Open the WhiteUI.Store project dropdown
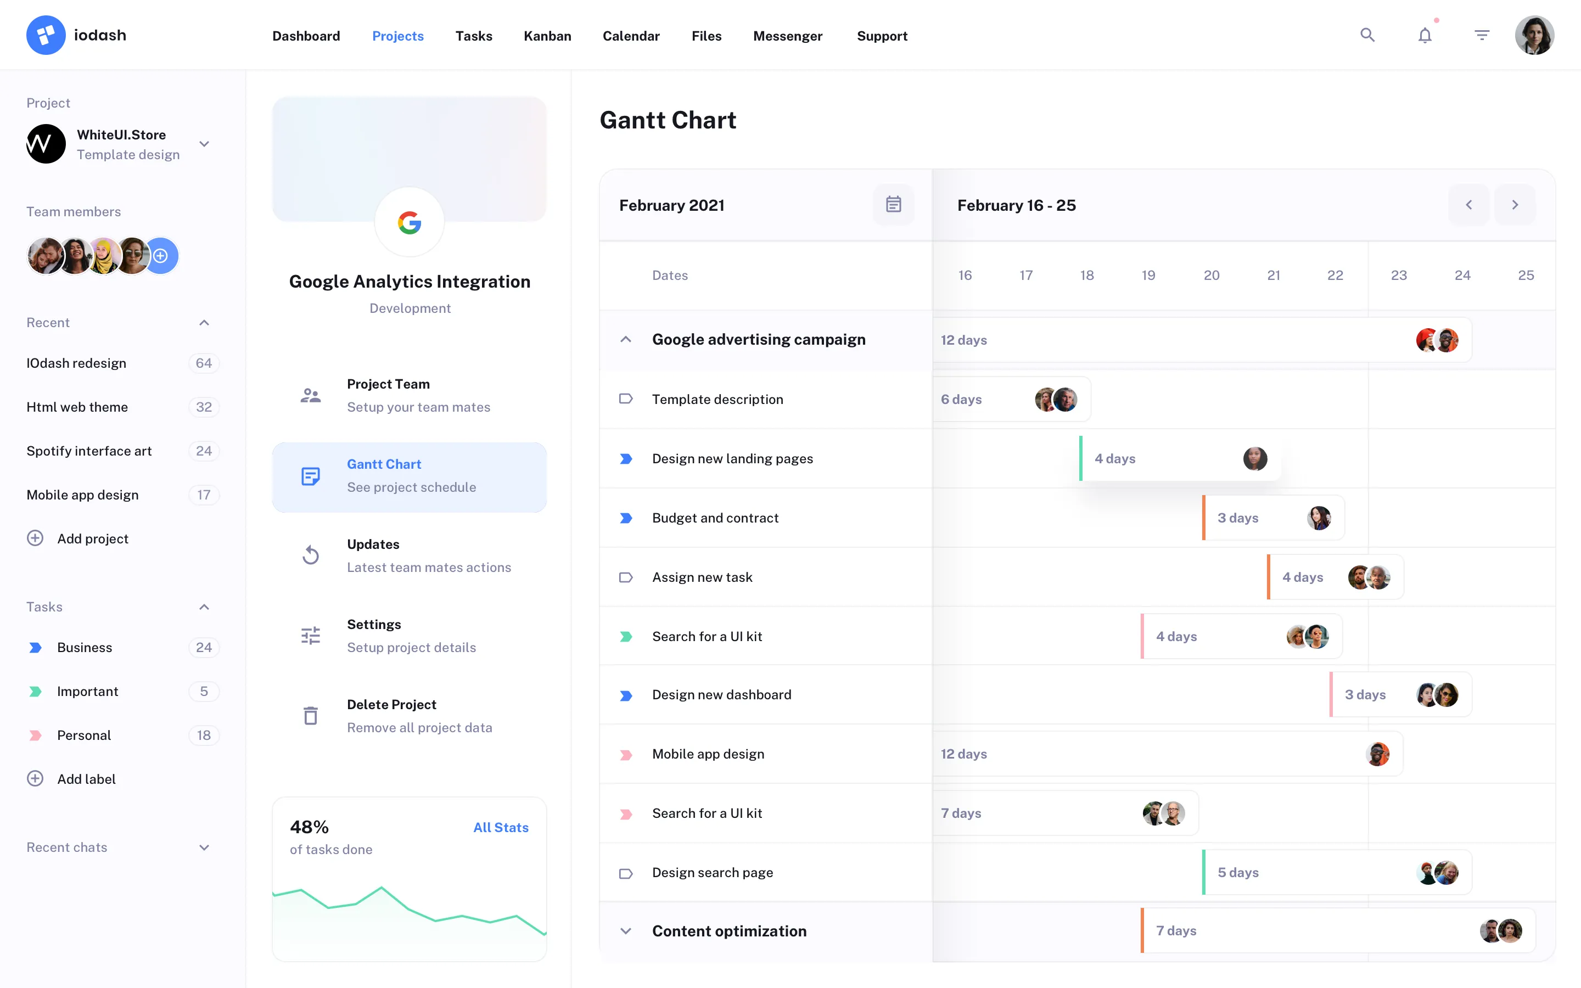 204,144
